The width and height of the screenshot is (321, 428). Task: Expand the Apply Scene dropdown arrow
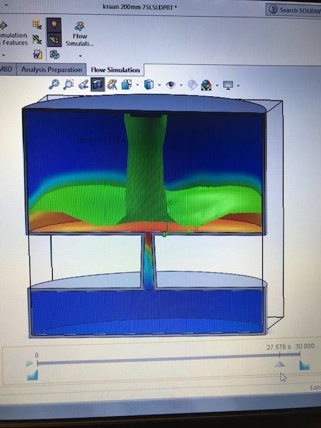pyautogui.click(x=217, y=86)
